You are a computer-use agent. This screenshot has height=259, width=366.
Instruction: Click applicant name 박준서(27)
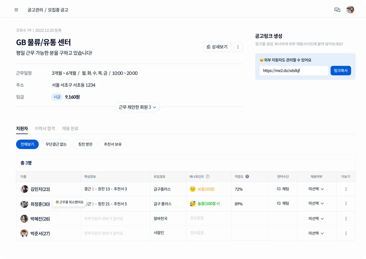(x=40, y=234)
